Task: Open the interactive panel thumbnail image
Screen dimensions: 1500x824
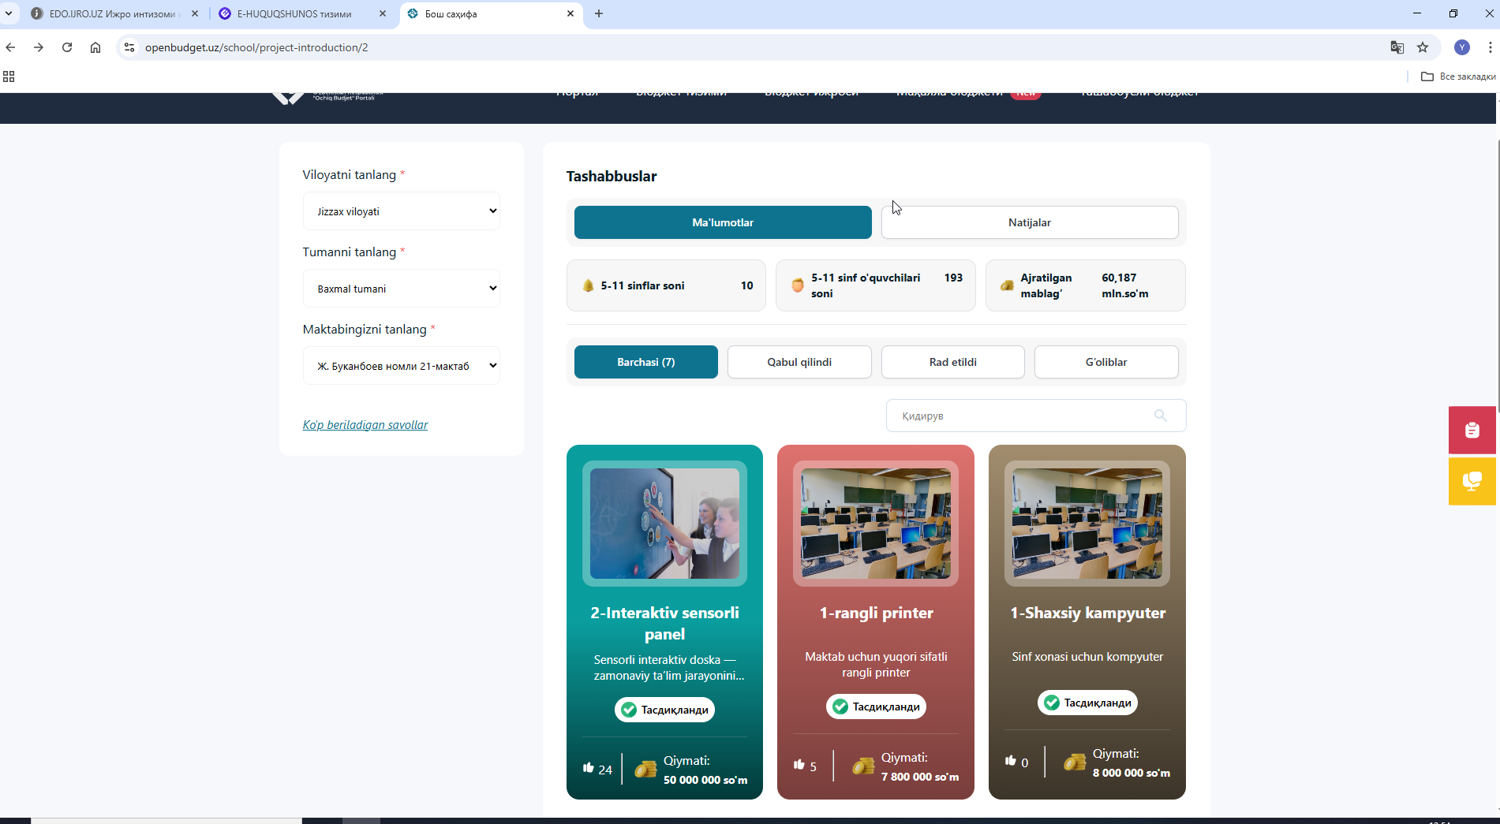Action: pyautogui.click(x=664, y=524)
